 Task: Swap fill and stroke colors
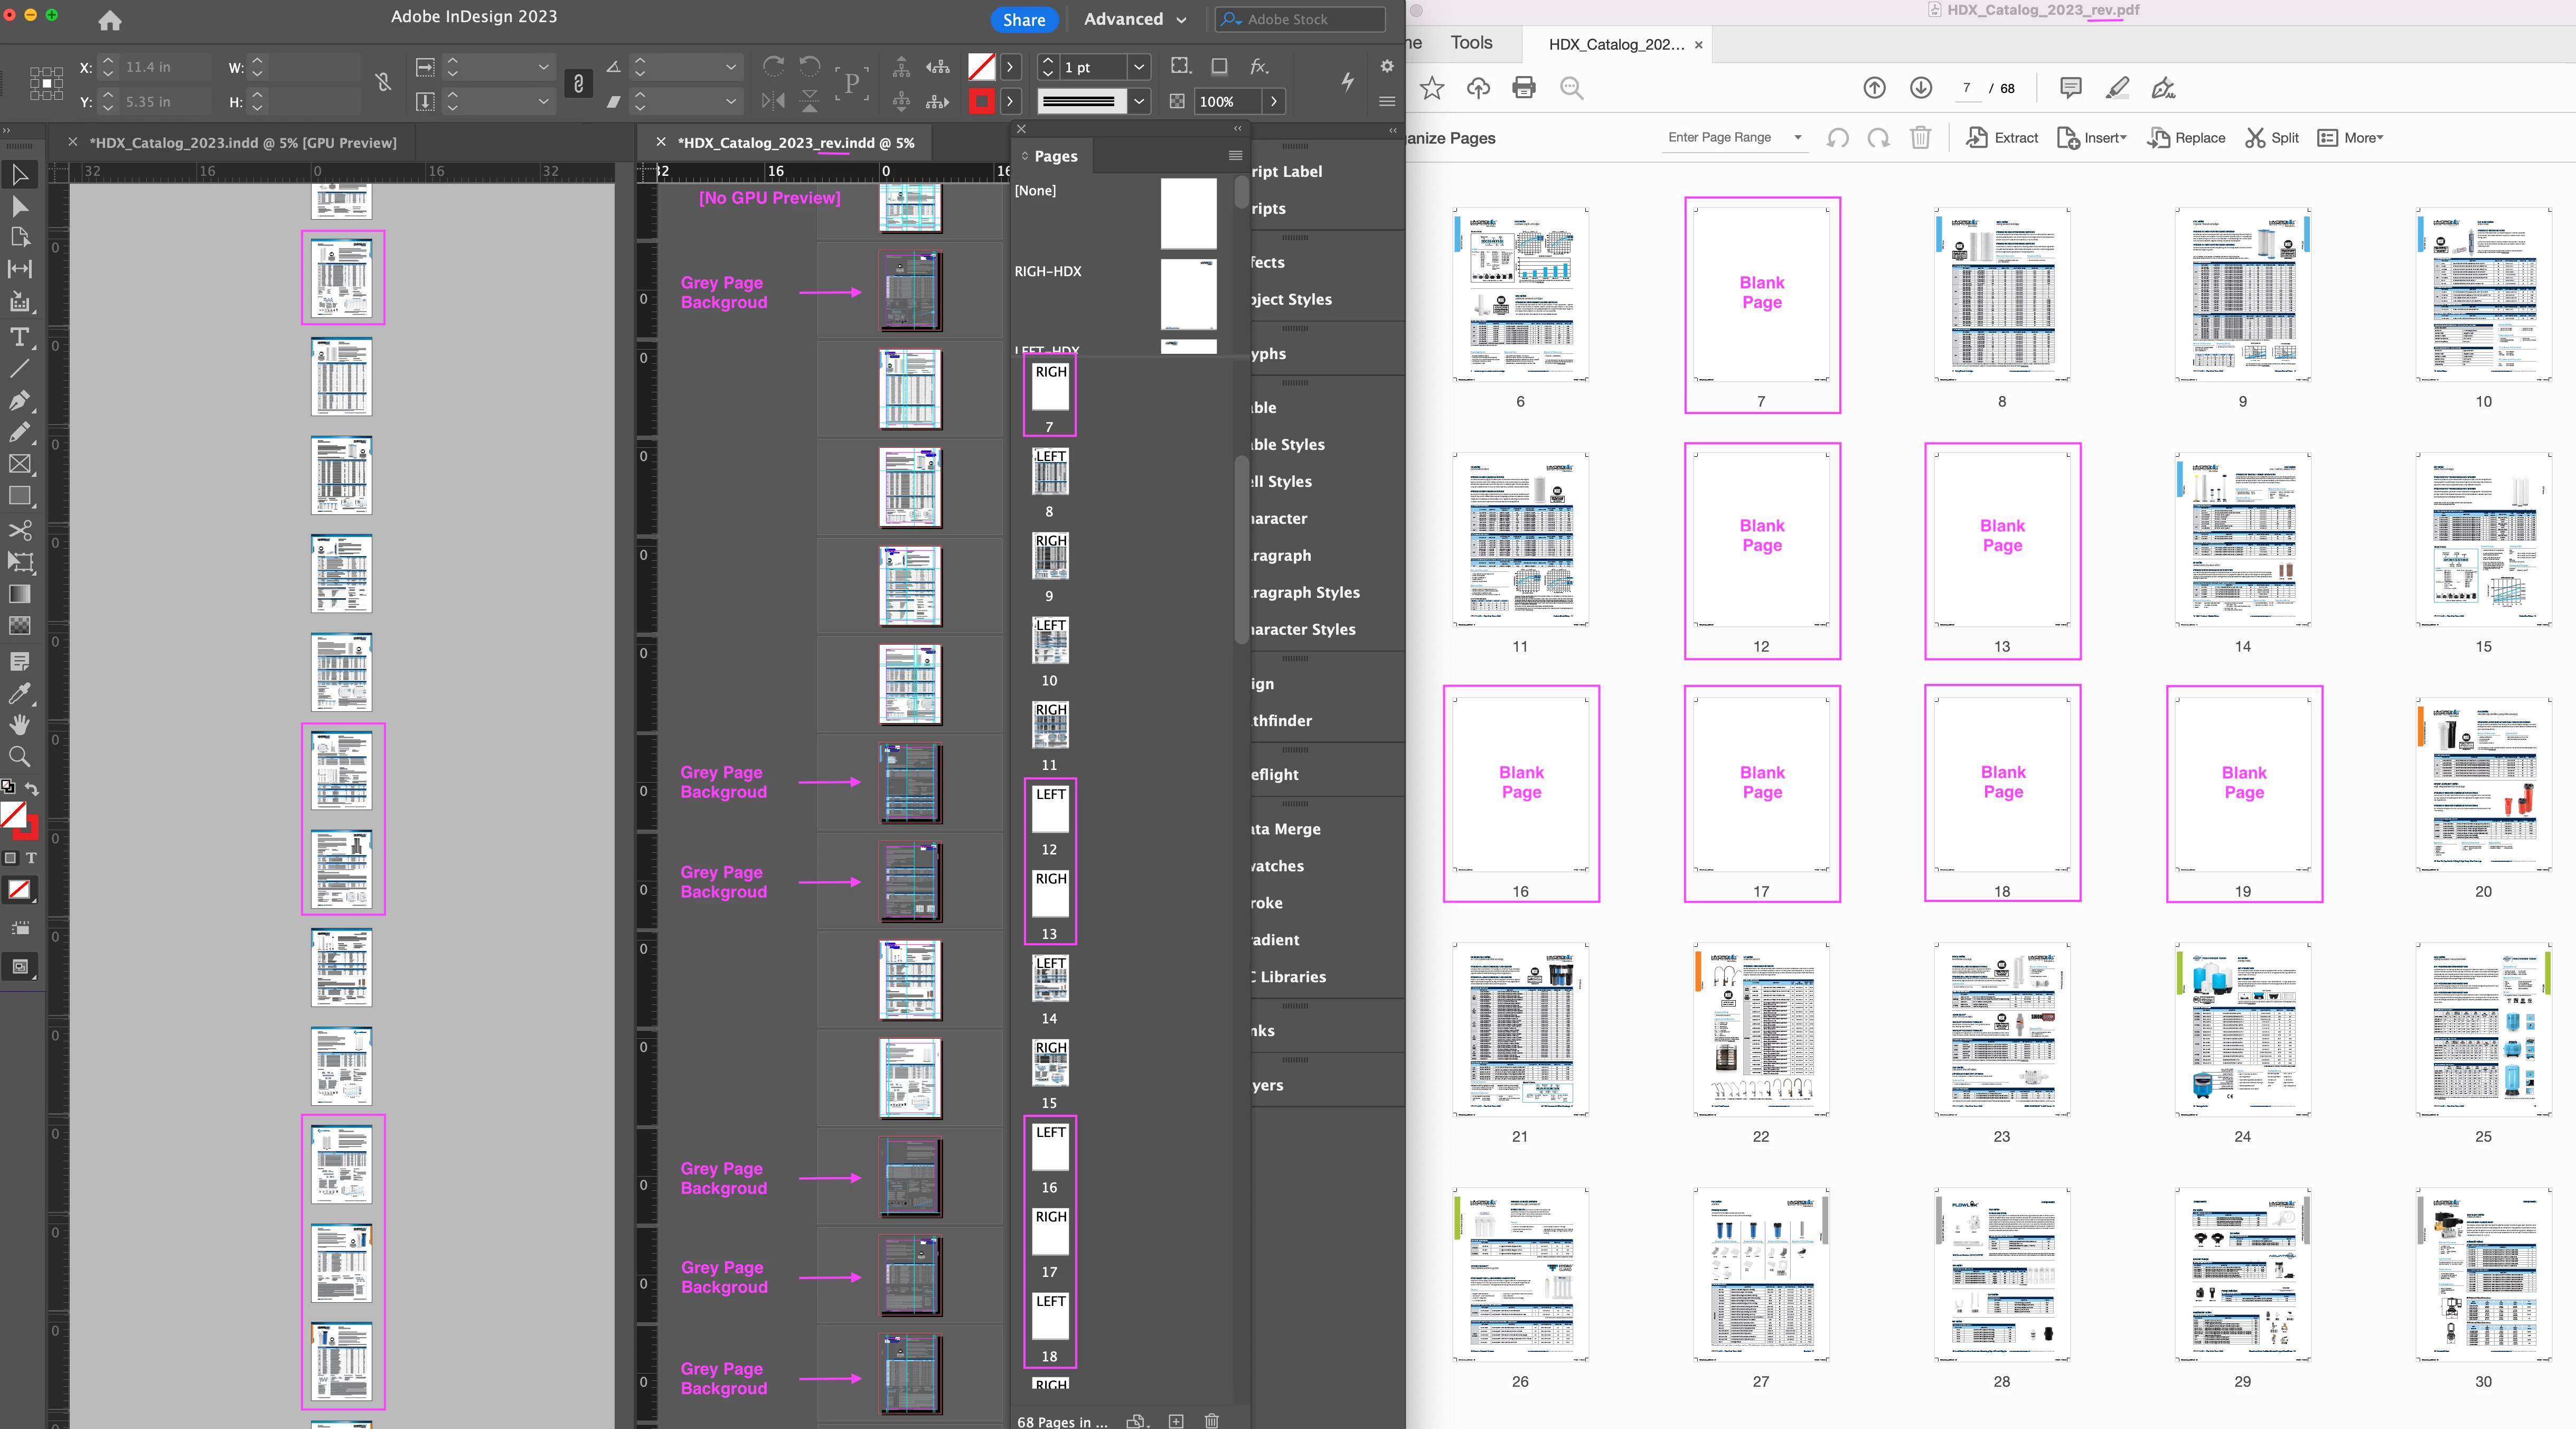click(32, 788)
